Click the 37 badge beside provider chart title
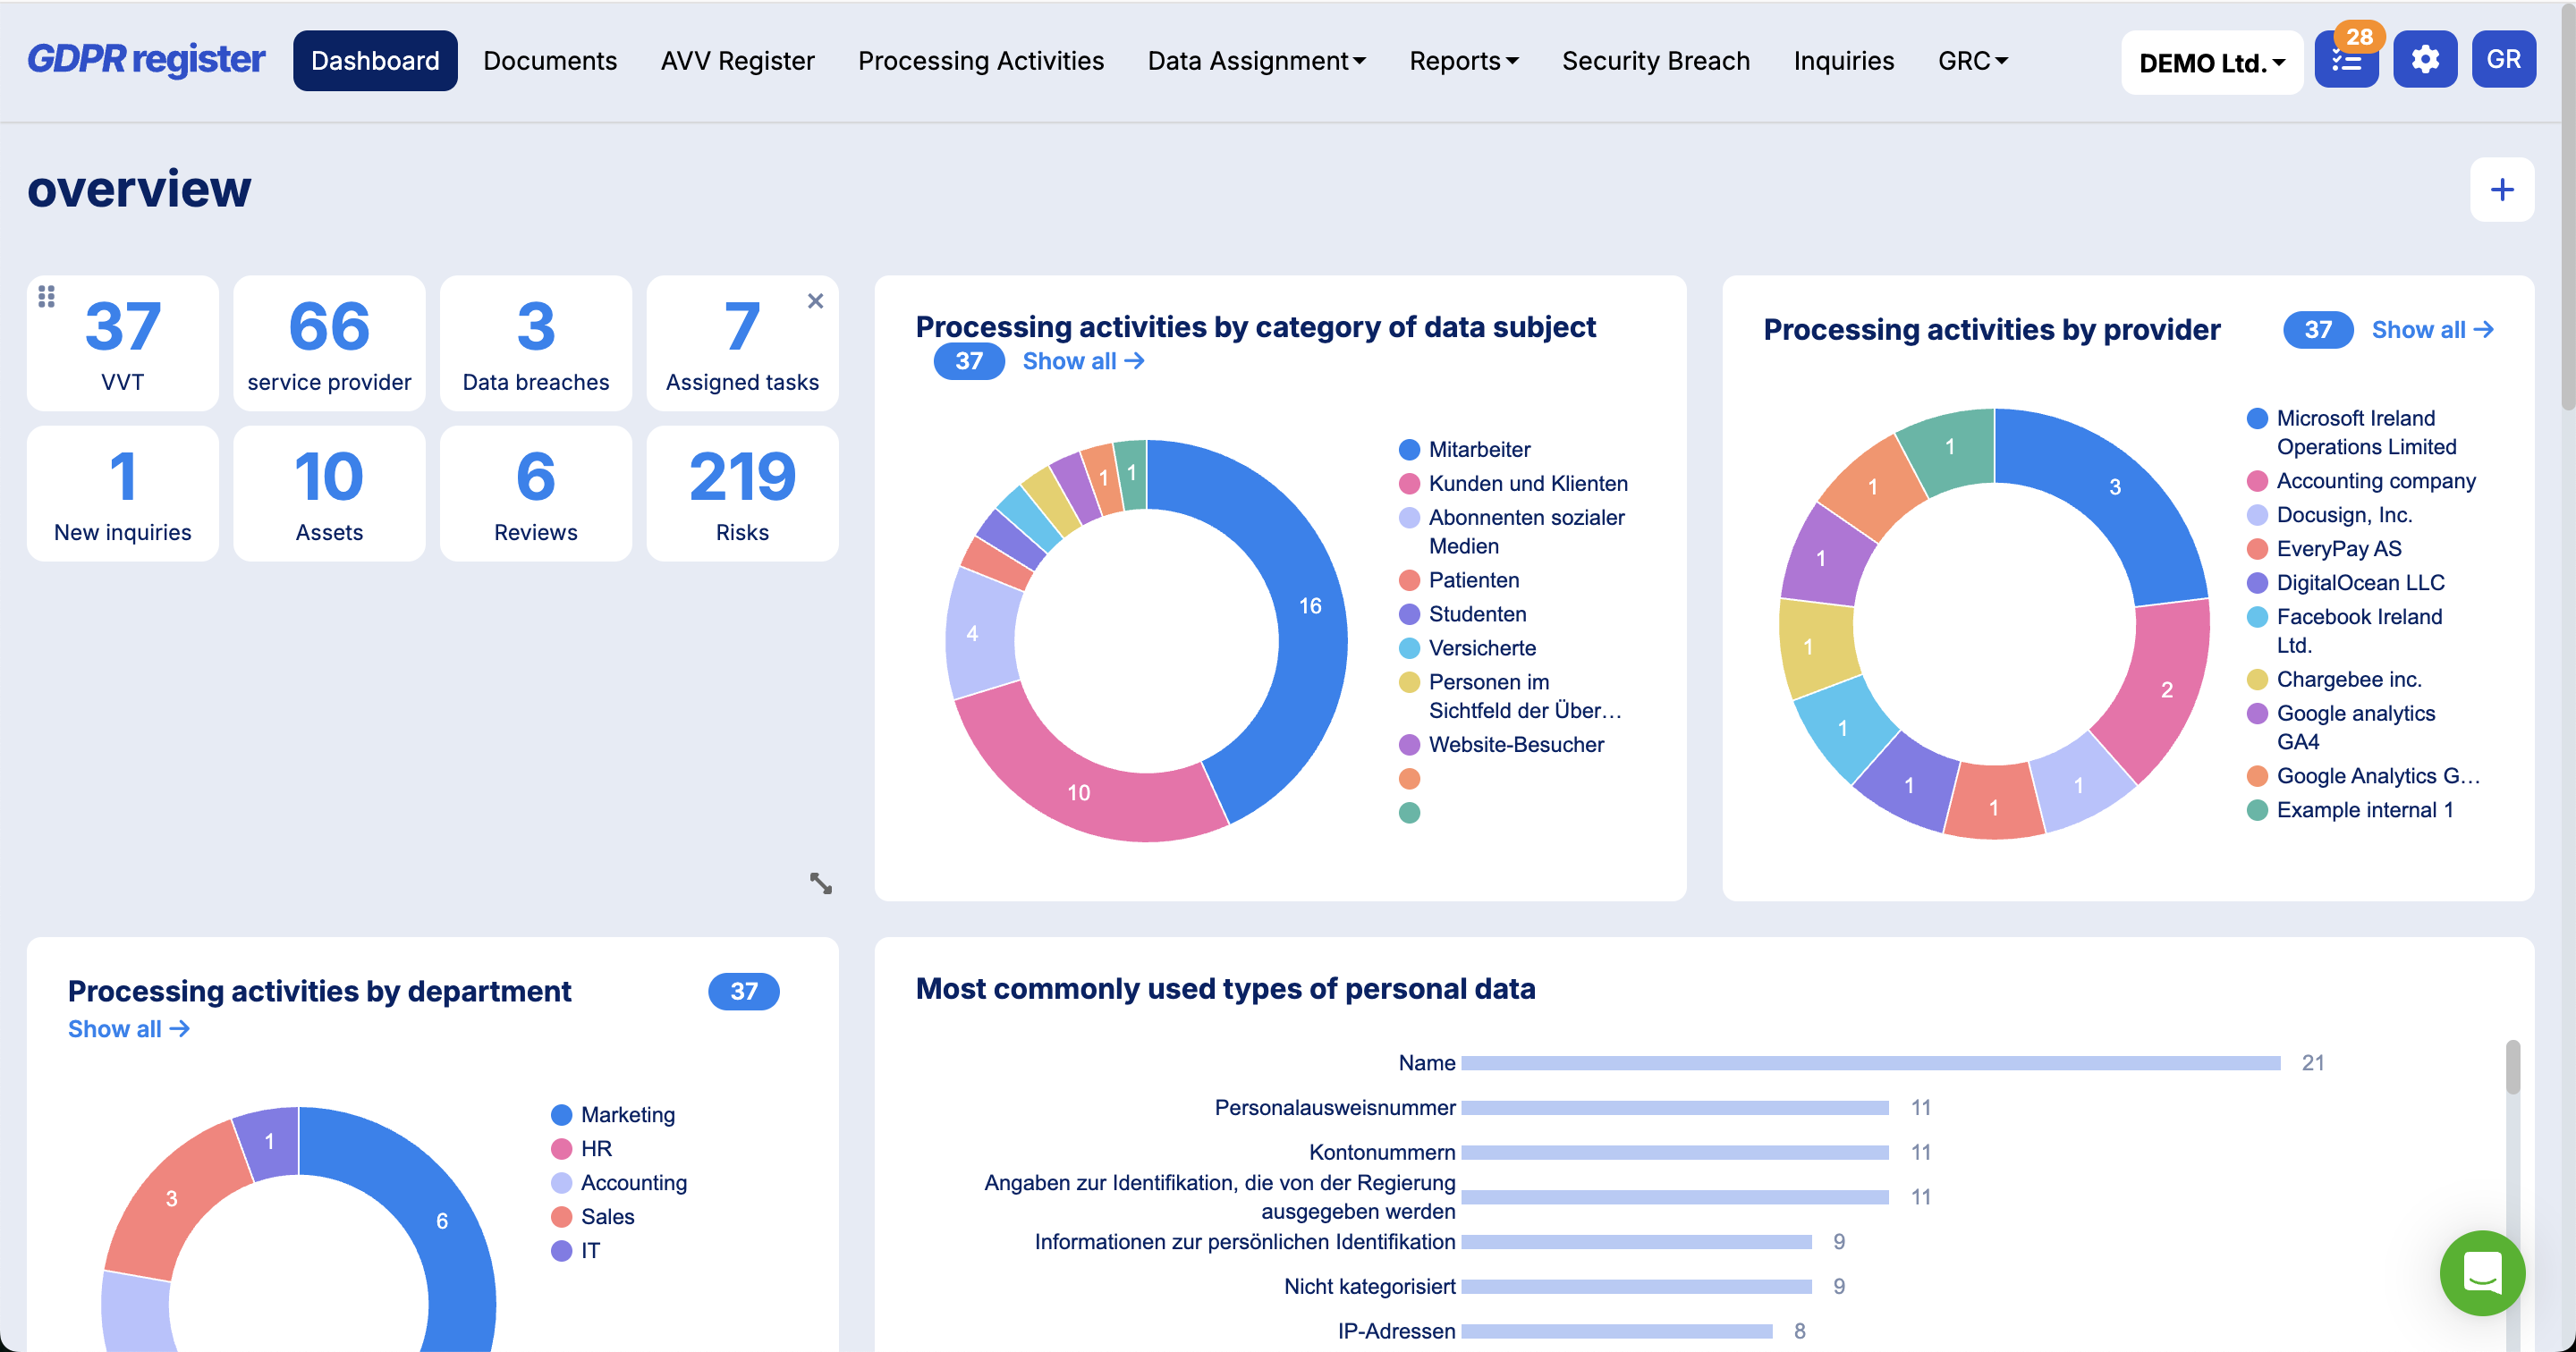 click(2318, 330)
